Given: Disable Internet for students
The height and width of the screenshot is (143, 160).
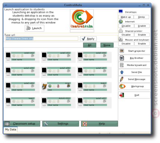Looking at the screenshot, I should 126,26.
